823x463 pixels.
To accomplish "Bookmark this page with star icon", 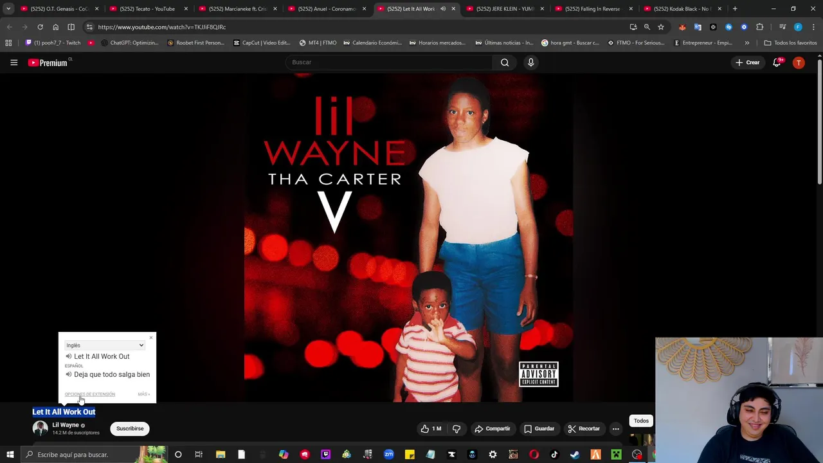I will tap(660, 27).
